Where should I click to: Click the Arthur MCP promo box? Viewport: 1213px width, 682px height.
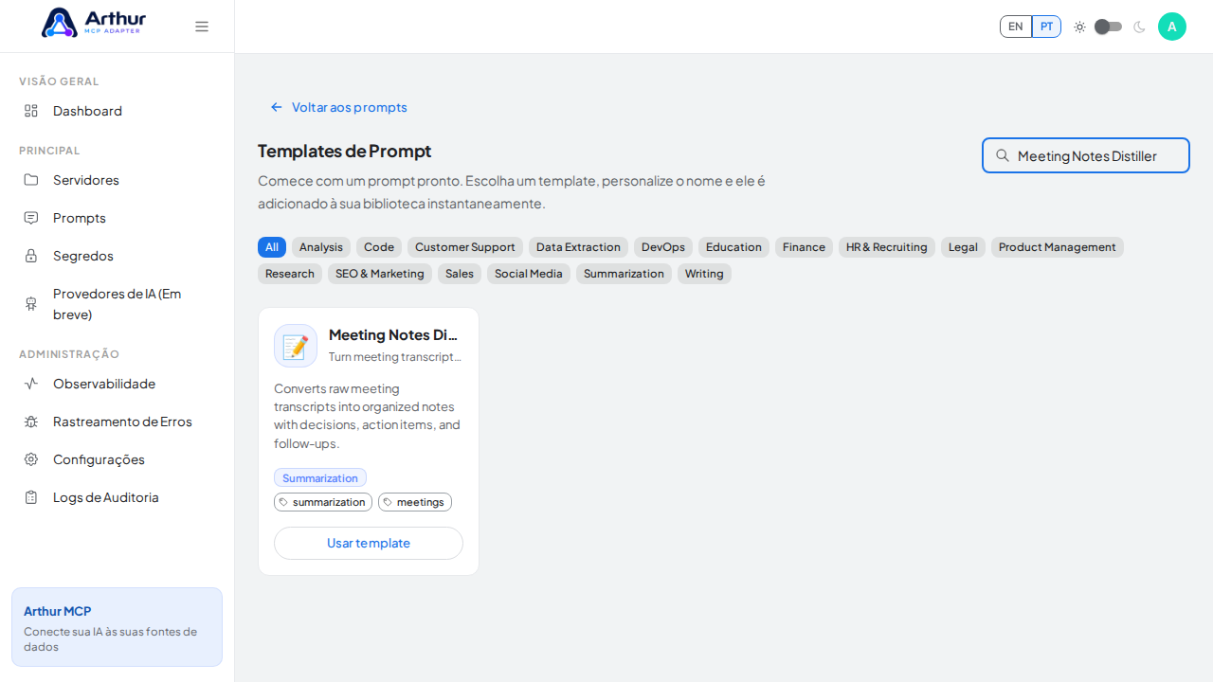118,627
